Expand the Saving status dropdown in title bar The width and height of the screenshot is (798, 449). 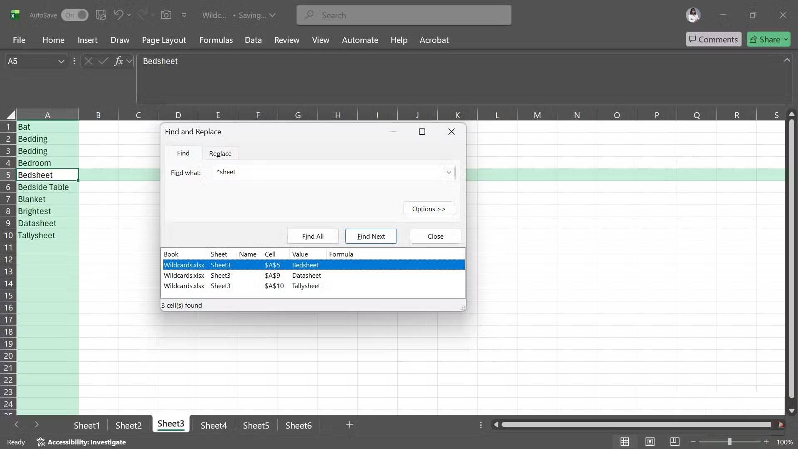click(x=273, y=15)
